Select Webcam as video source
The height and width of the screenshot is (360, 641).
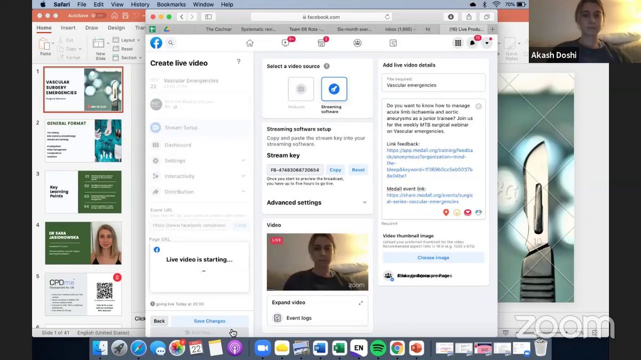click(301, 89)
